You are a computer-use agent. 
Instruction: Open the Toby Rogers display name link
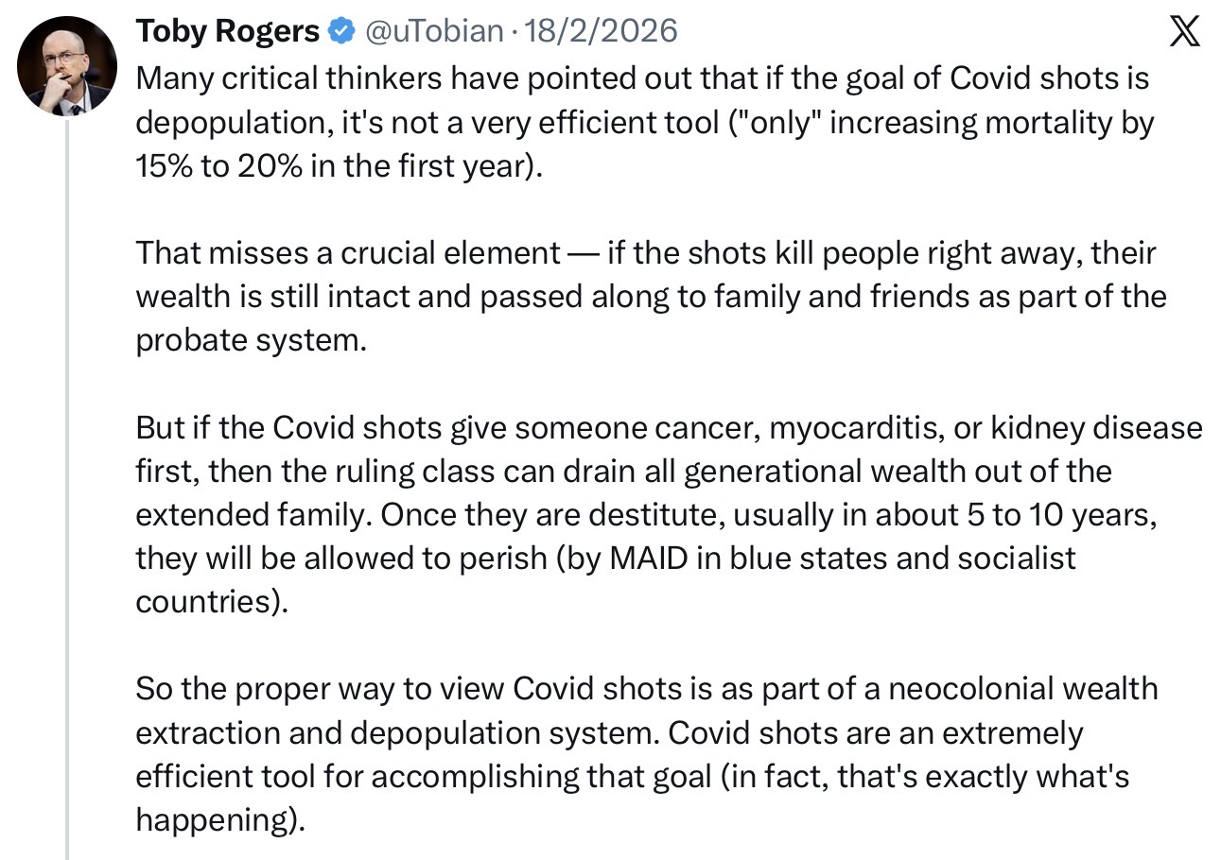coord(228,32)
